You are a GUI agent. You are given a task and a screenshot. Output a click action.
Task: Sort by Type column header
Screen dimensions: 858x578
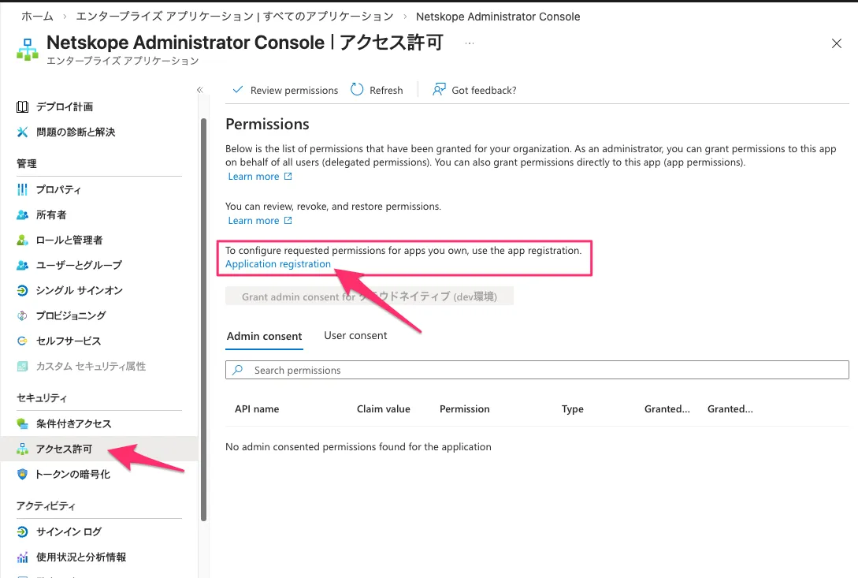(x=572, y=409)
